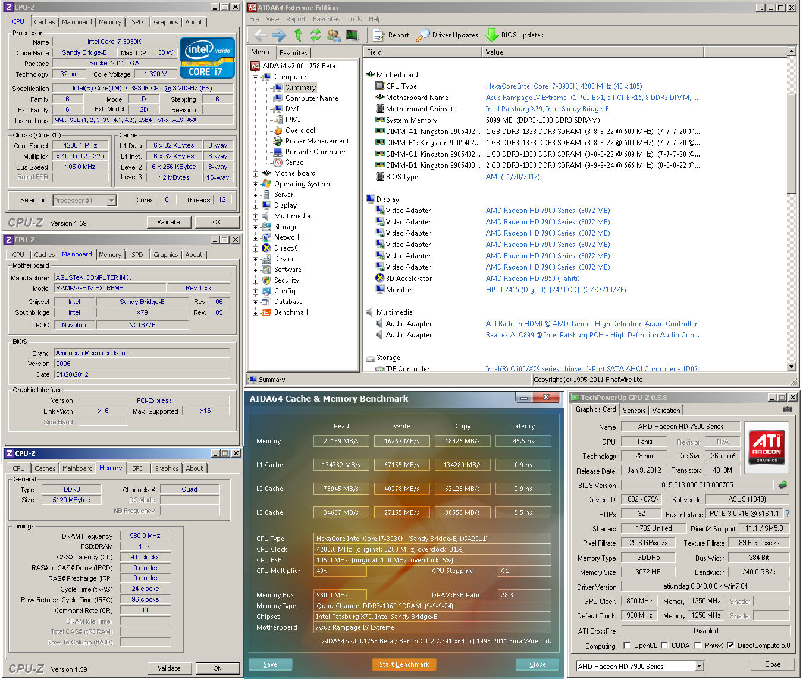
Task: Expand Software node in AIDA64 tree
Action: click(x=255, y=270)
